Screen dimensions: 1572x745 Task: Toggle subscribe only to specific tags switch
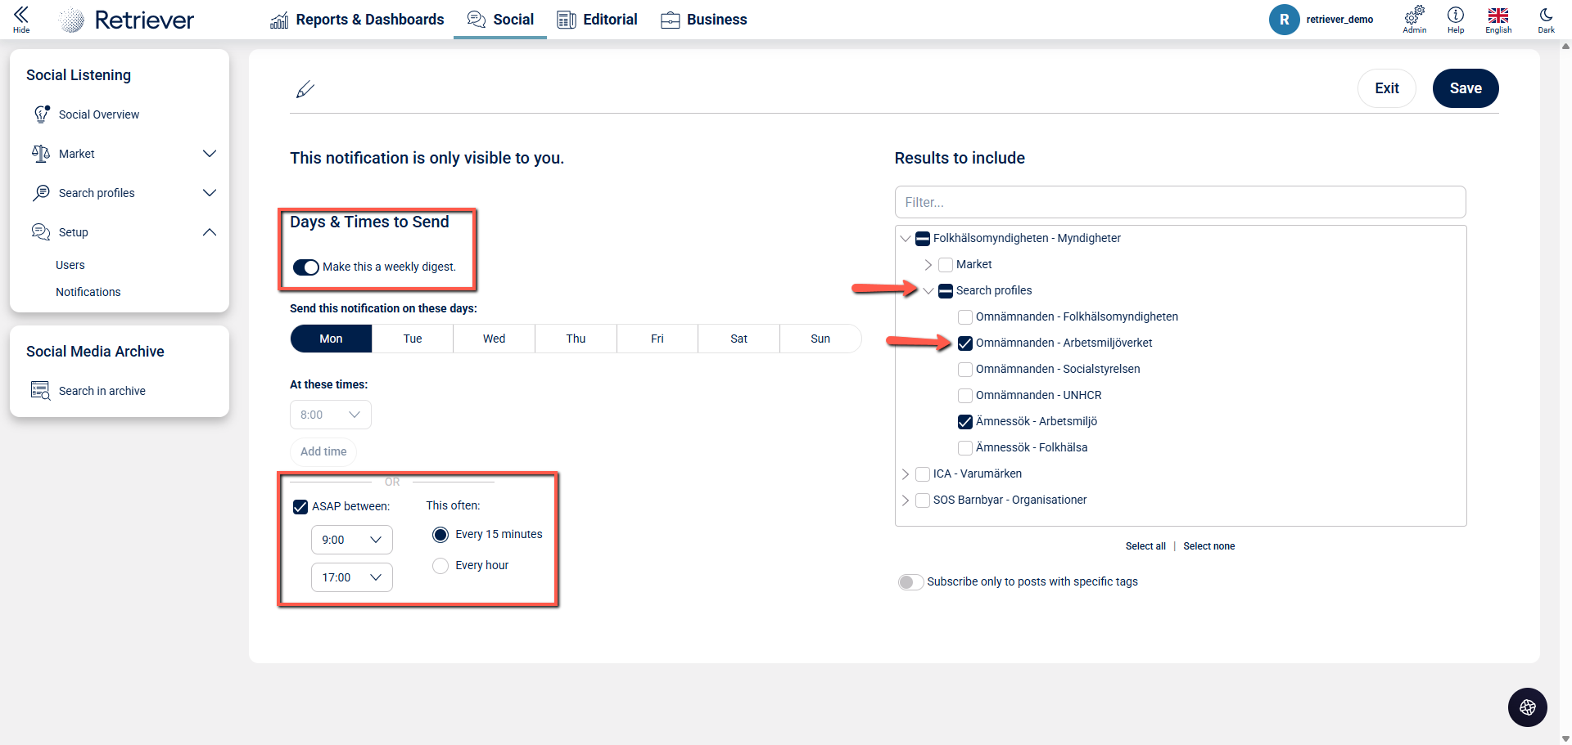910,582
